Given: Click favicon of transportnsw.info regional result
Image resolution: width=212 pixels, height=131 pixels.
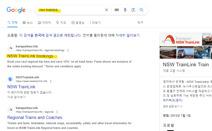Looking at the screenshot, I should coord(10,110).
